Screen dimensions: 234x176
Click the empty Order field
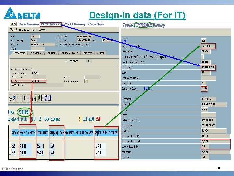coord(93,77)
